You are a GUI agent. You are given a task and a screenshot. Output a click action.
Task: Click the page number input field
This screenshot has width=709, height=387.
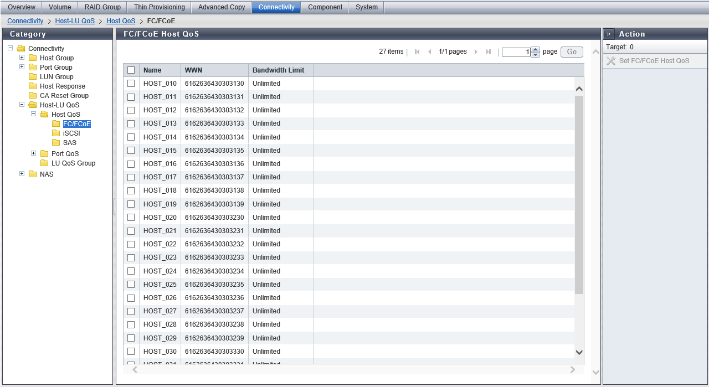(x=516, y=52)
